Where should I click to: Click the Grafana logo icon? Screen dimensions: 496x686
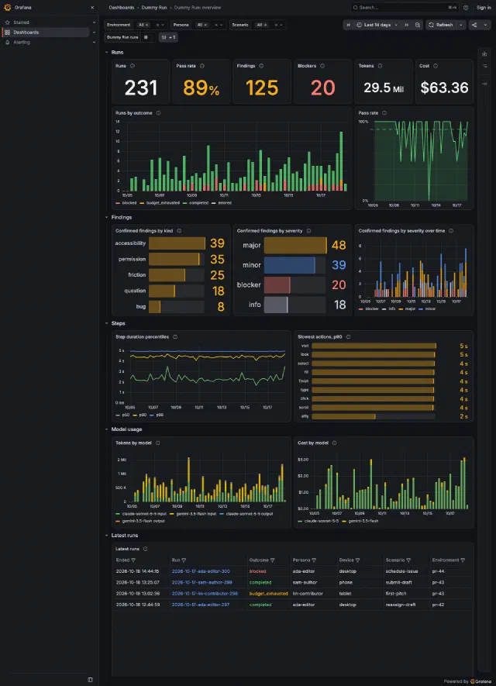[x=7, y=8]
